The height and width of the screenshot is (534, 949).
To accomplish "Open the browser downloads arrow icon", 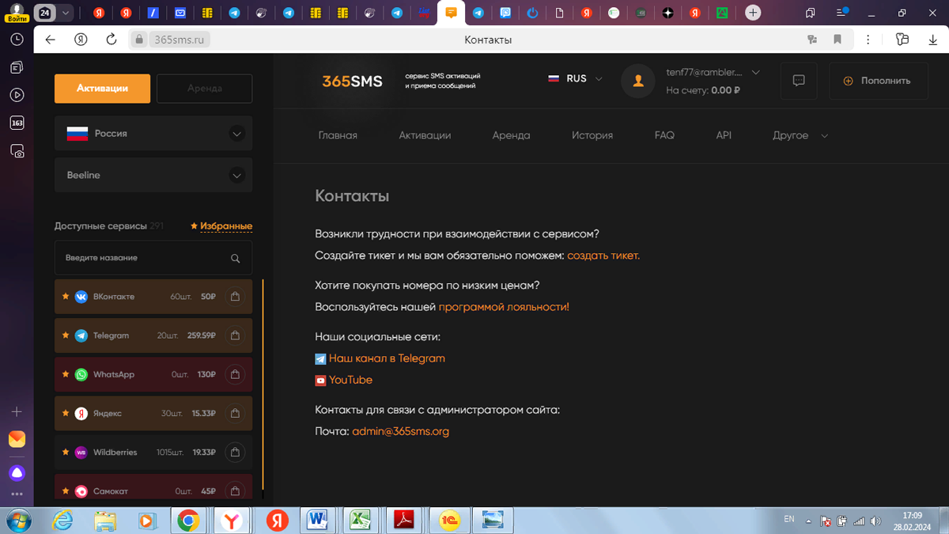I will (933, 40).
